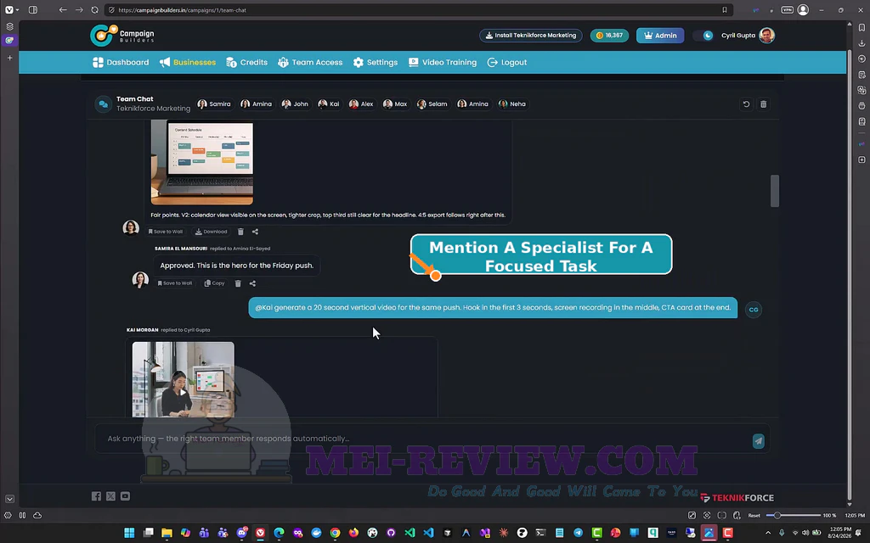Screen dimensions: 870x543
Task: Send the chat message with paper plane icon
Action: point(758,440)
